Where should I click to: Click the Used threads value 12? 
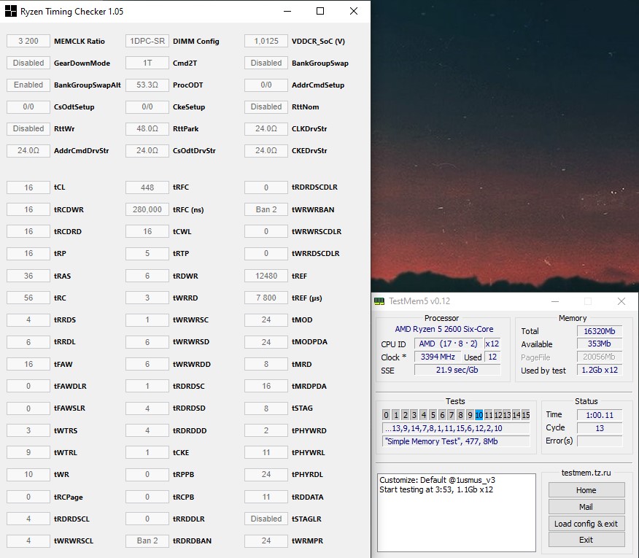492,357
